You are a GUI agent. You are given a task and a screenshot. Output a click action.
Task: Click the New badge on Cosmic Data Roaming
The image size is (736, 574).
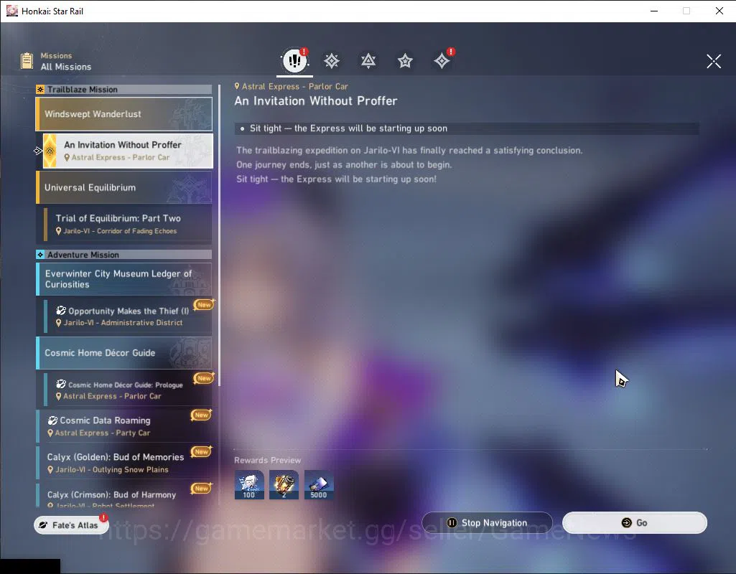pos(201,415)
